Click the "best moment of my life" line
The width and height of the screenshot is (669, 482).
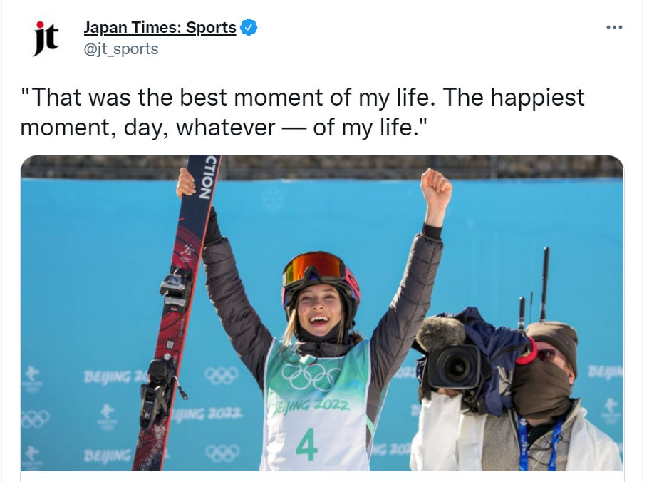tap(302, 97)
